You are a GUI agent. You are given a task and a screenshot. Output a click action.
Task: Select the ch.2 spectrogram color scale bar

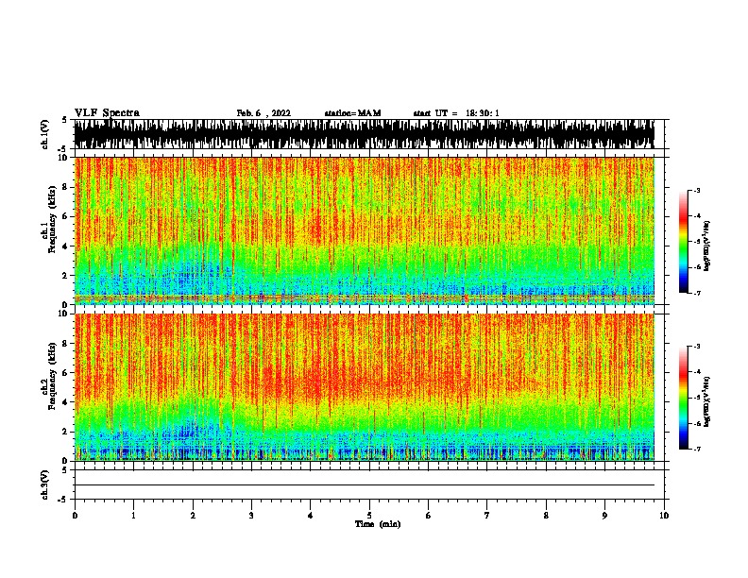(x=684, y=398)
